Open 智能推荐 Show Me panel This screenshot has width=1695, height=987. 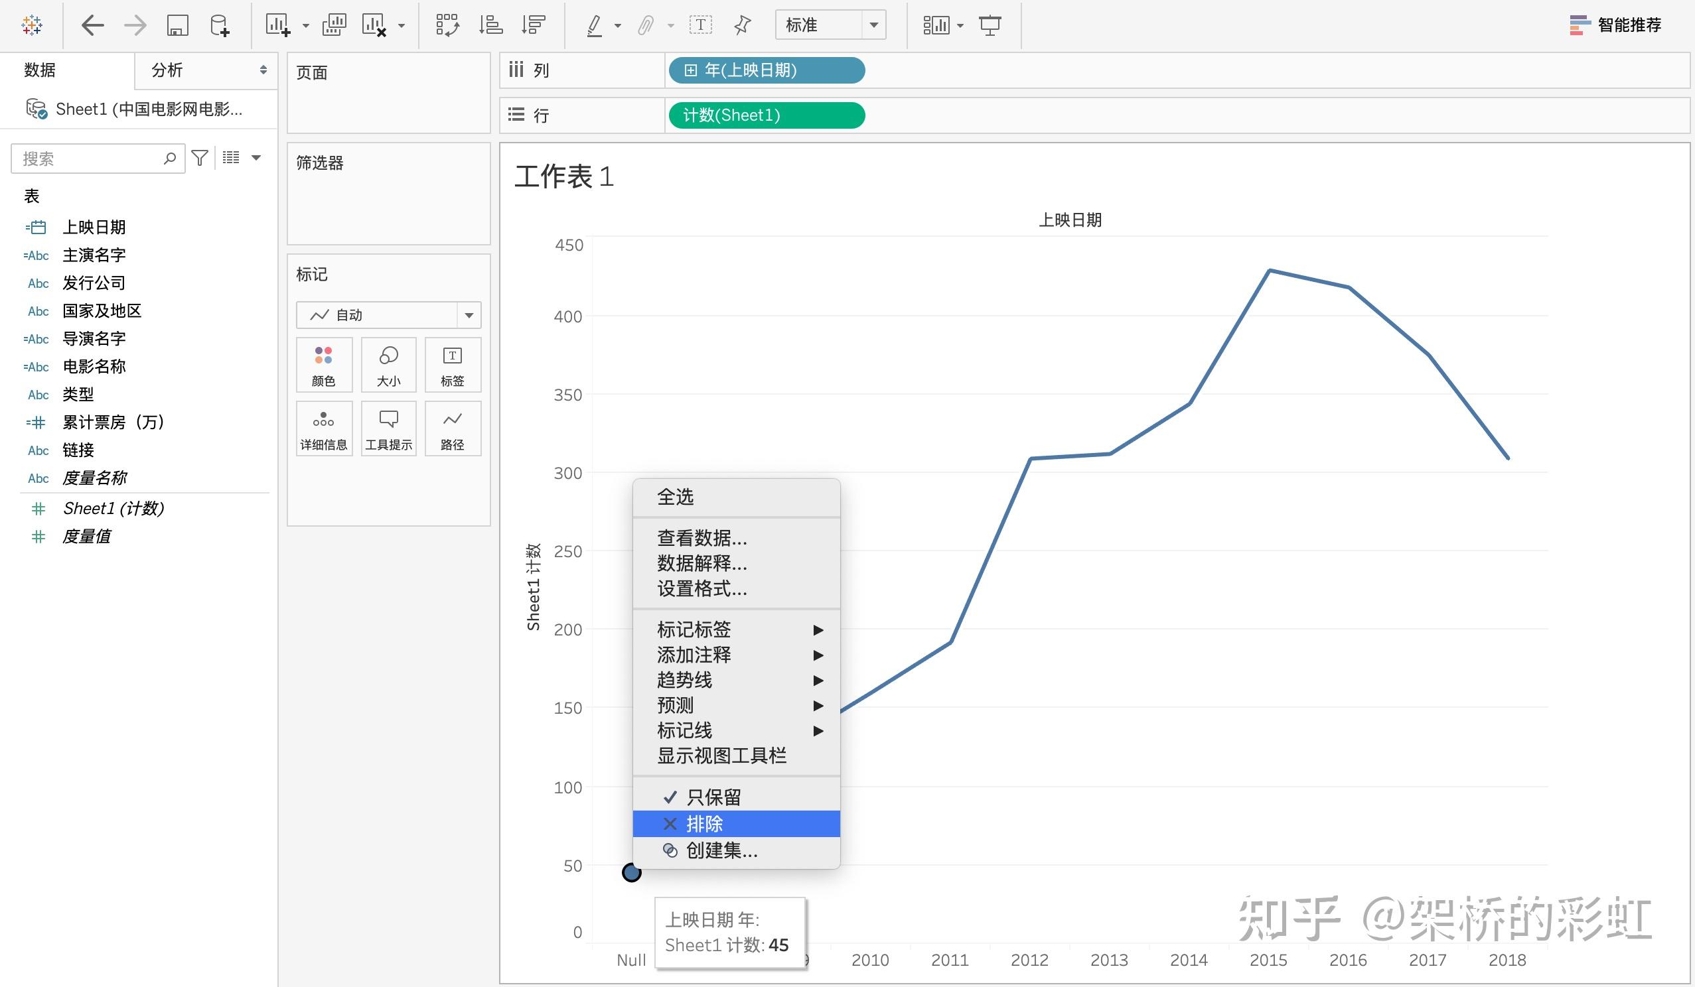coord(1615,26)
